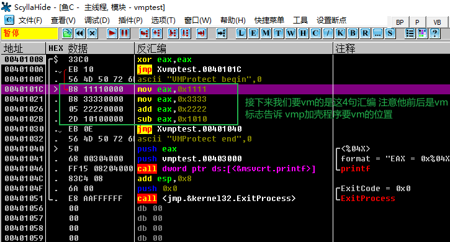
Task: Select the add esp,0x8 line
Action: pos(225,179)
